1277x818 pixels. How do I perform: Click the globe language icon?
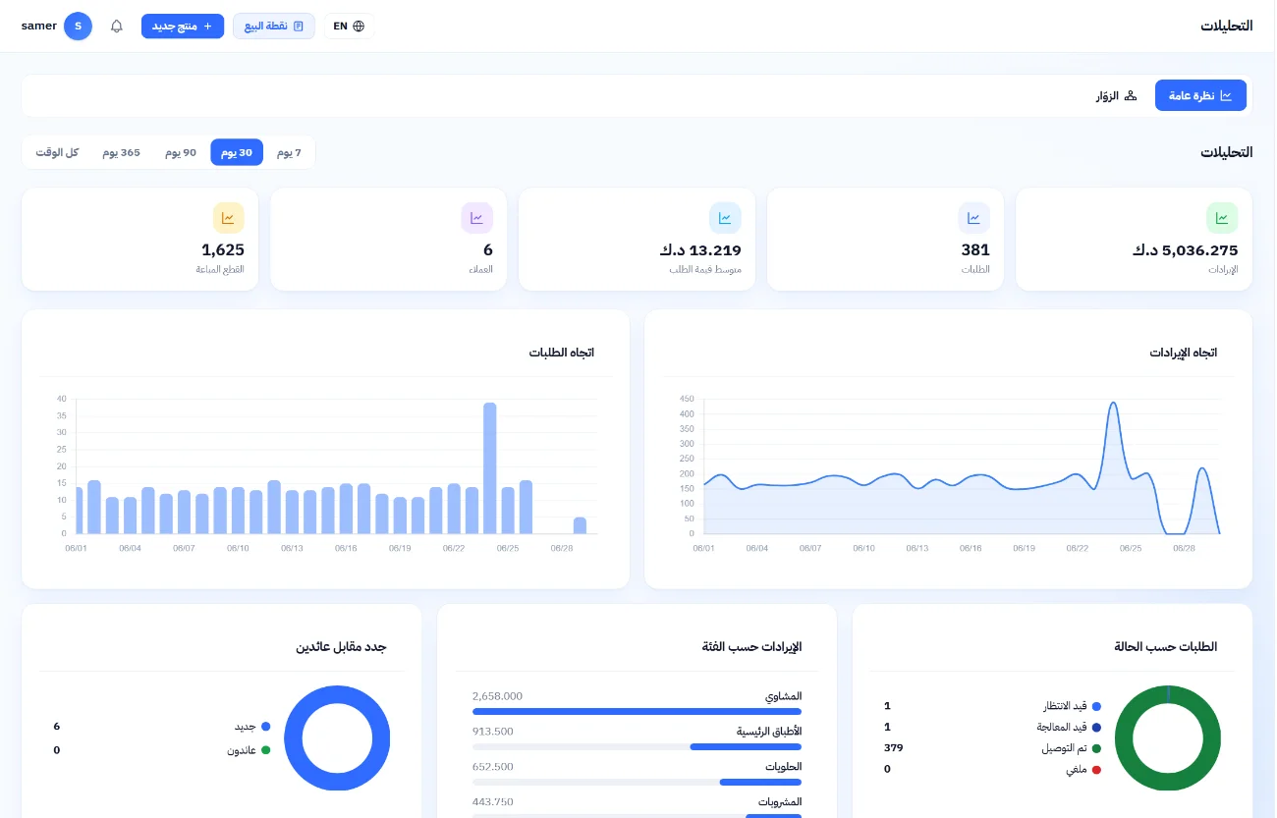(359, 27)
